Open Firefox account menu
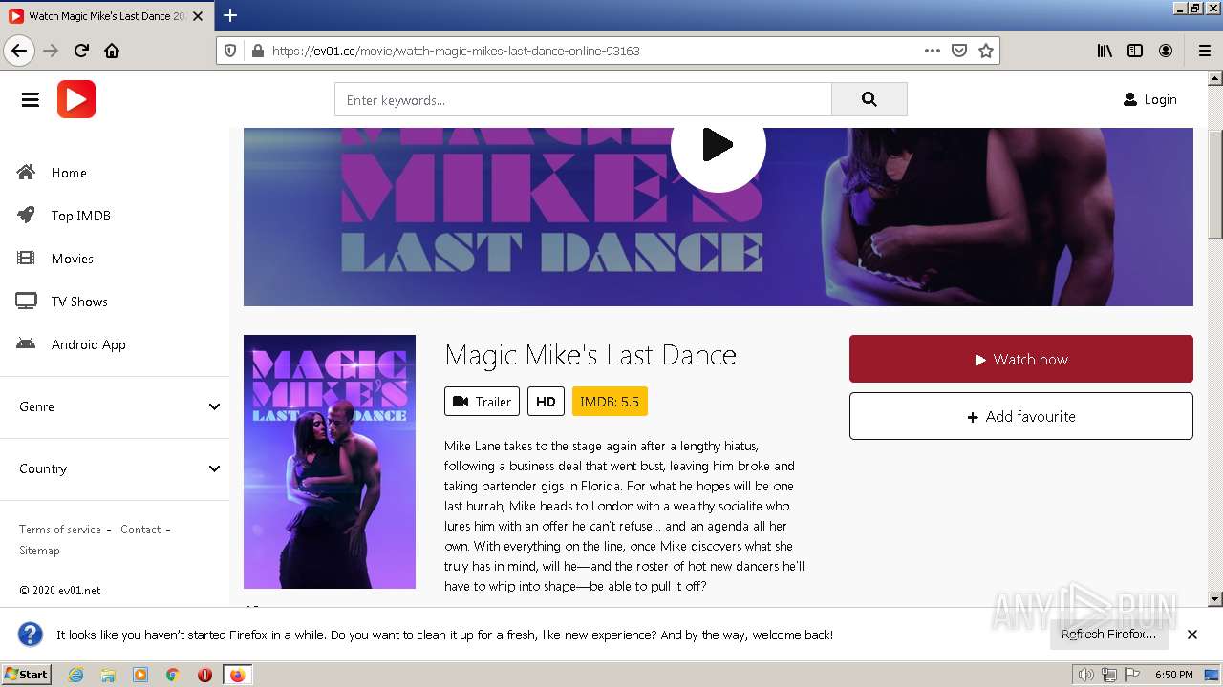 pos(1166,51)
